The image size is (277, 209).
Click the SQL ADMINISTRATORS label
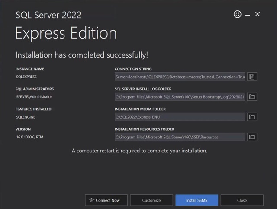coord(35,89)
